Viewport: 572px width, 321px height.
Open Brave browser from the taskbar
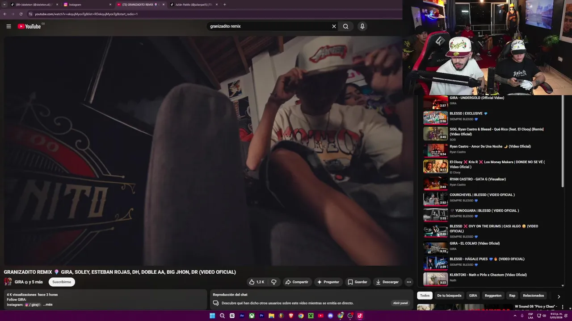(x=291, y=316)
